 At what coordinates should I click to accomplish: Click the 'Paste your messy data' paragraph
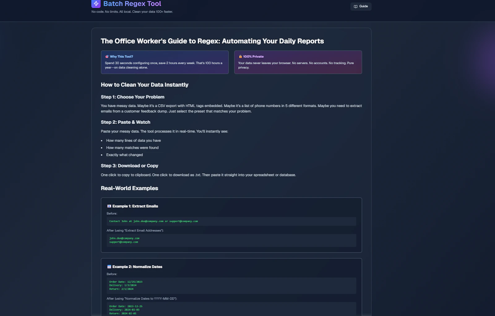click(x=164, y=131)
